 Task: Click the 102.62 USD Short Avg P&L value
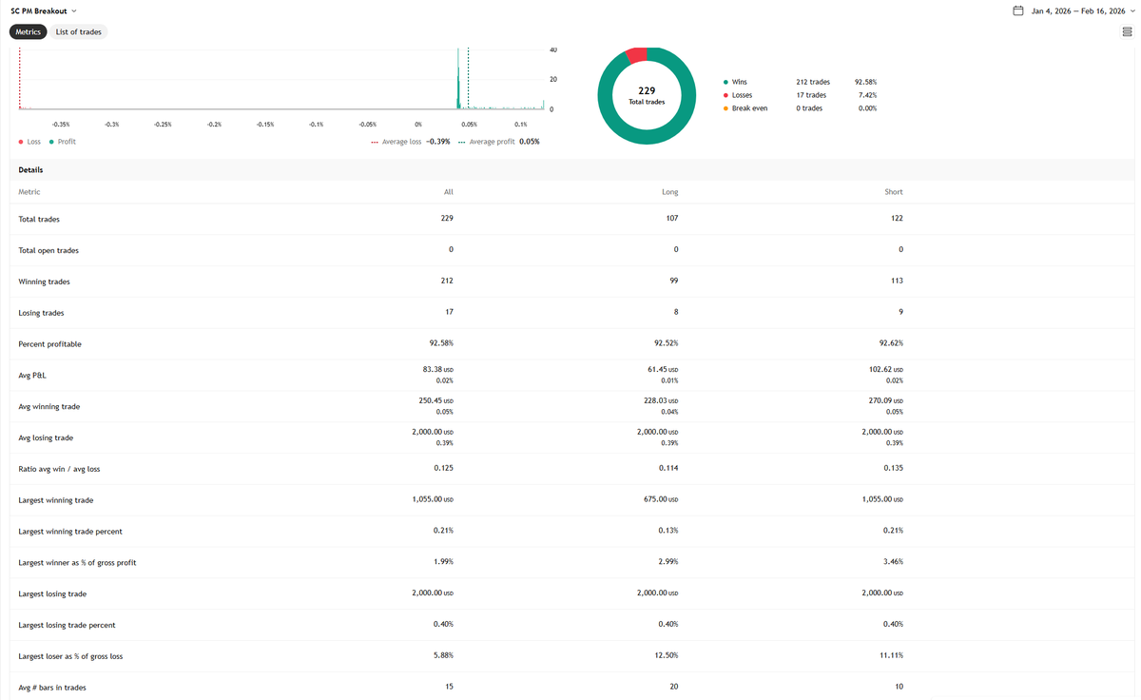(x=885, y=370)
